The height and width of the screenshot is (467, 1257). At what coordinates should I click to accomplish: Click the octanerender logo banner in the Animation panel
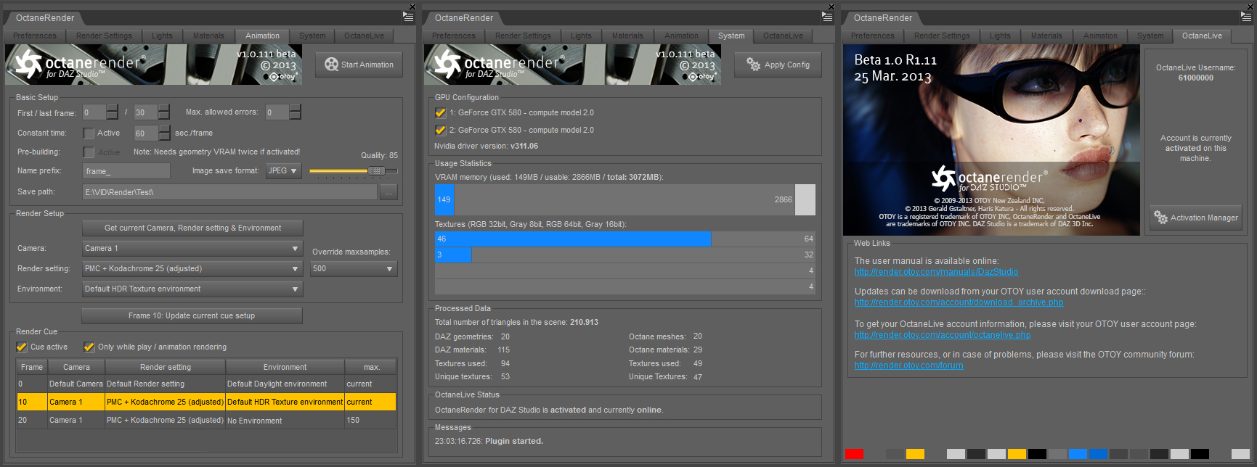(154, 65)
